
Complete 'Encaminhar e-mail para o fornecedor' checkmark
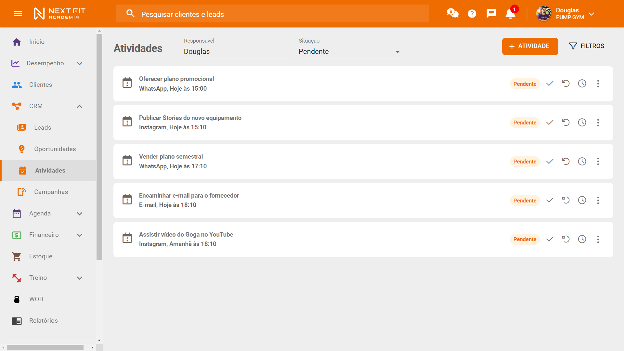click(x=550, y=201)
